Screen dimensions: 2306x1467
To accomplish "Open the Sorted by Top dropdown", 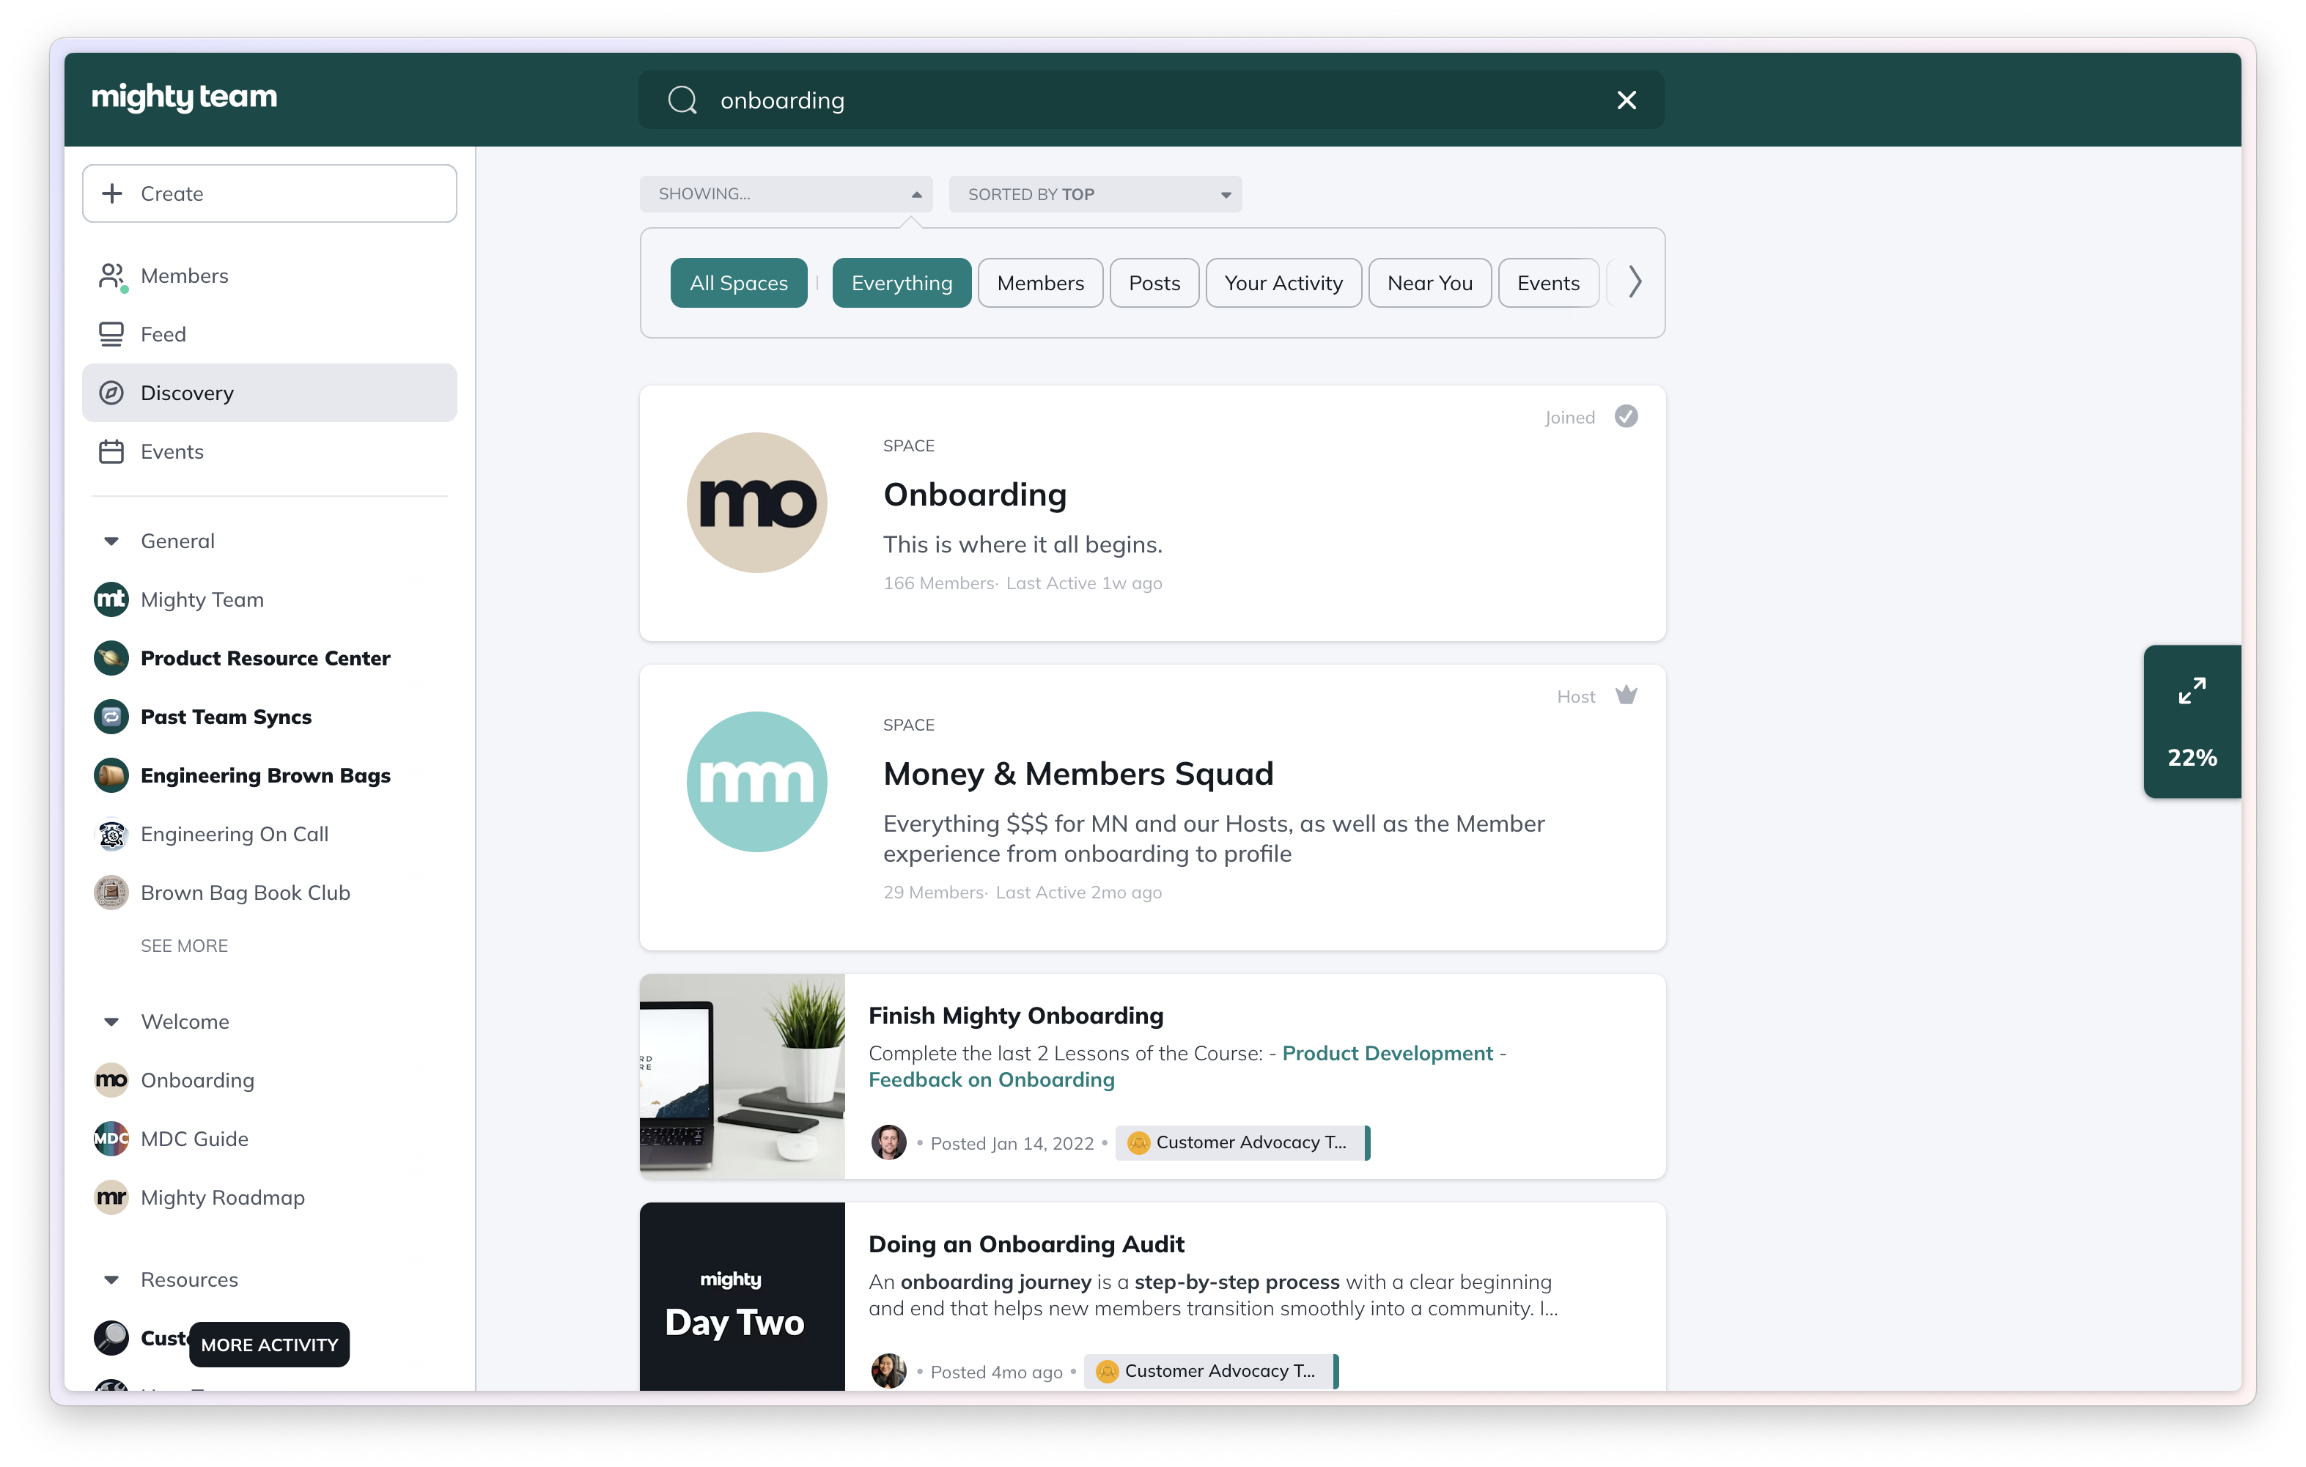I will 1094,194.
